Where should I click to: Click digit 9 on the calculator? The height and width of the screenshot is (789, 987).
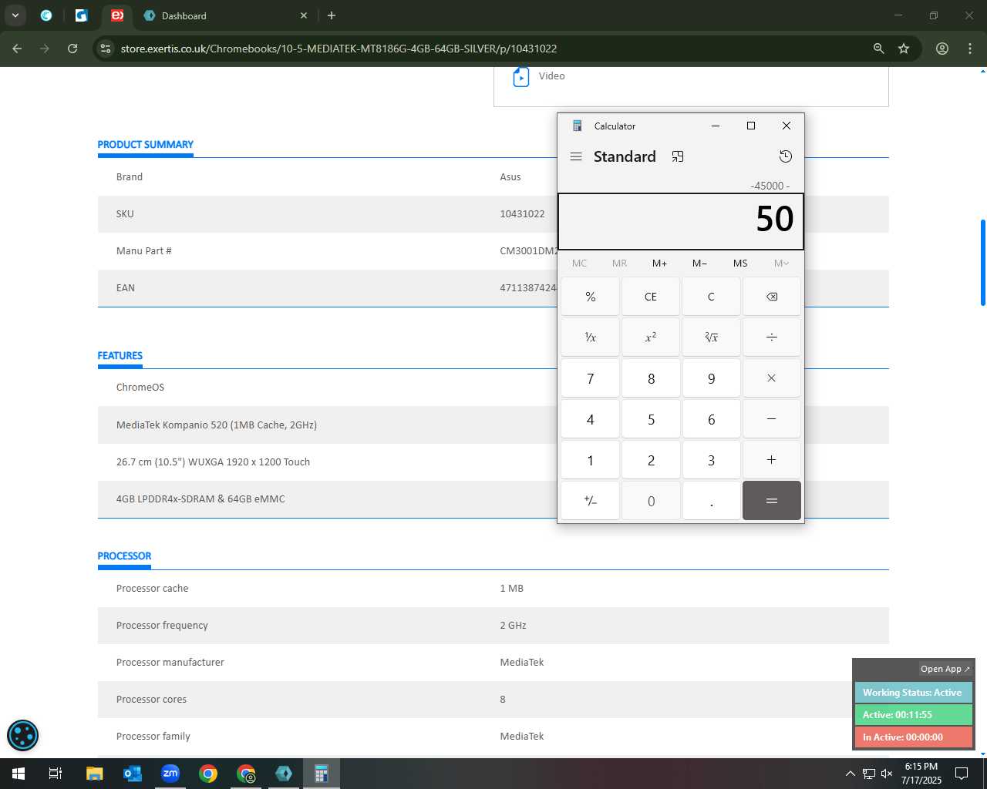[711, 378]
